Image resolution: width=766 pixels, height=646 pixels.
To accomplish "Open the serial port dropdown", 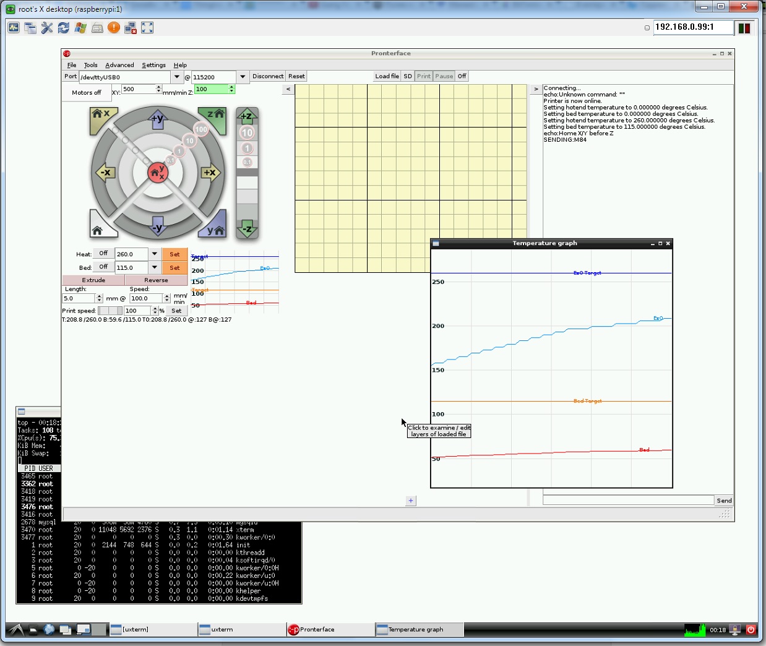I will click(x=177, y=77).
